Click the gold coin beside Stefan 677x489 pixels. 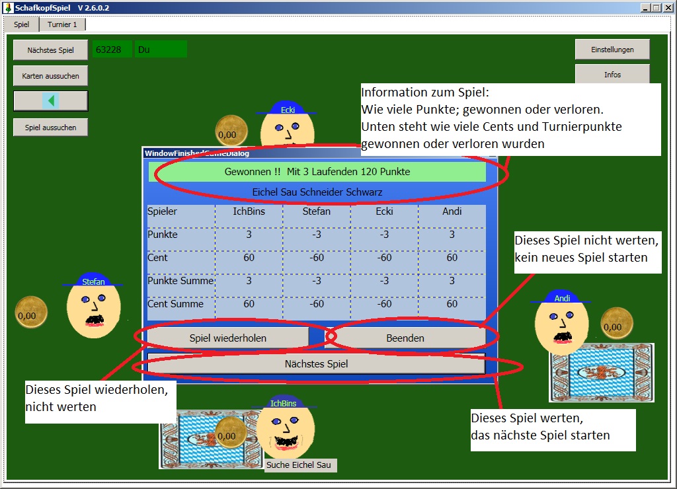(x=31, y=313)
